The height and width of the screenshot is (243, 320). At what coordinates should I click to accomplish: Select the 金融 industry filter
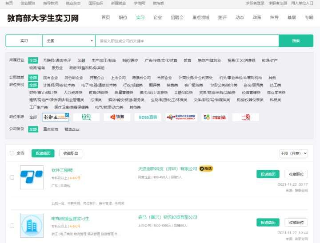click(81, 60)
